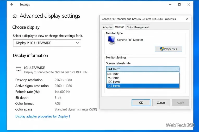Click the Screen refresh rate label

(119, 63)
